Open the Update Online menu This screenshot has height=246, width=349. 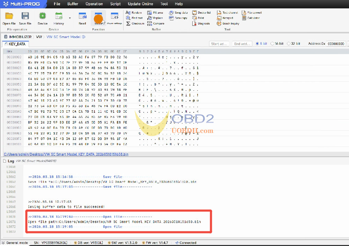pos(140,4)
